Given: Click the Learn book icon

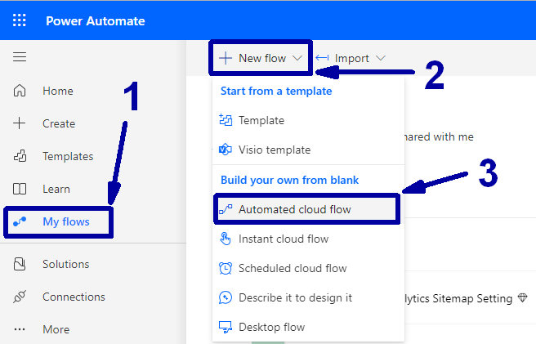Looking at the screenshot, I should point(20,189).
